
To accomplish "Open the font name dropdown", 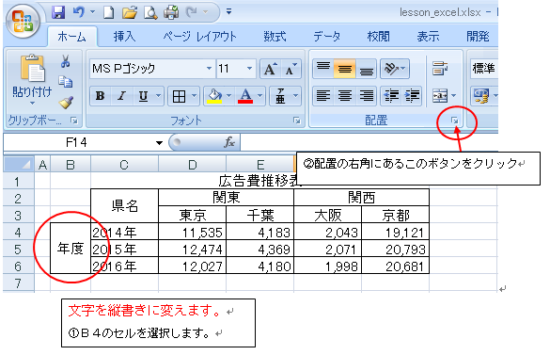I will [x=209, y=68].
